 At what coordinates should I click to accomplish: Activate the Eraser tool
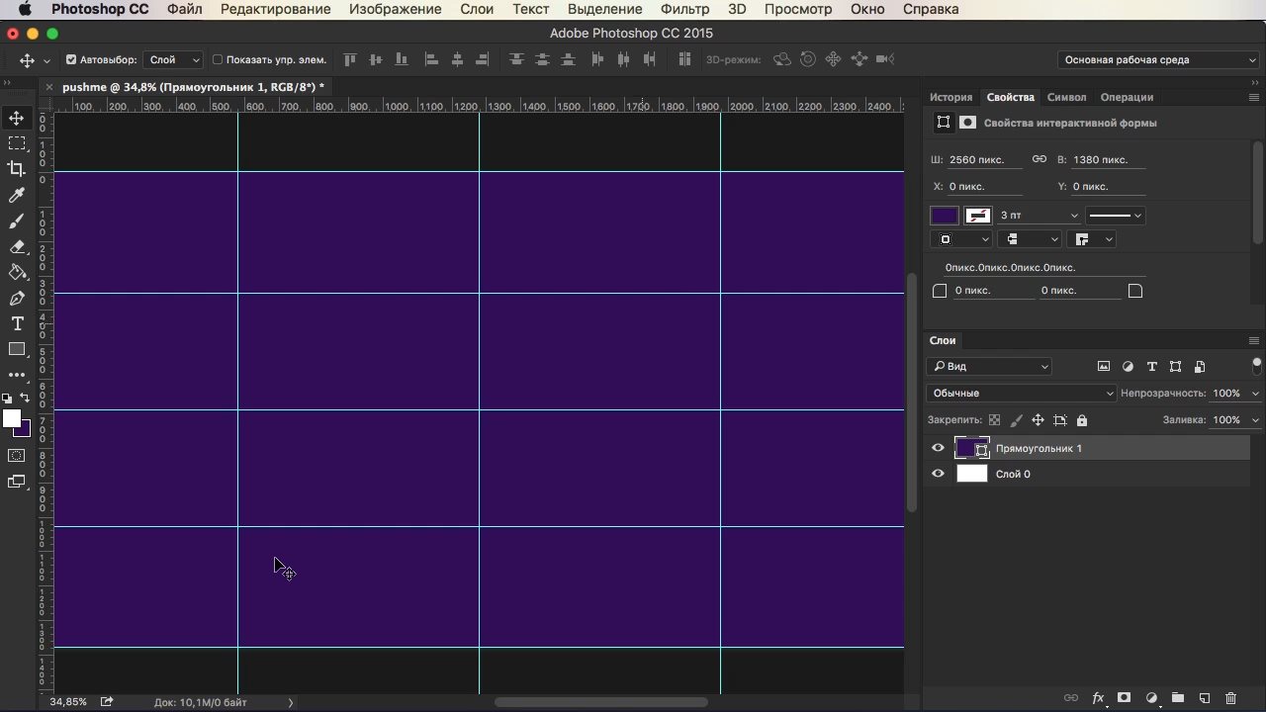17,247
